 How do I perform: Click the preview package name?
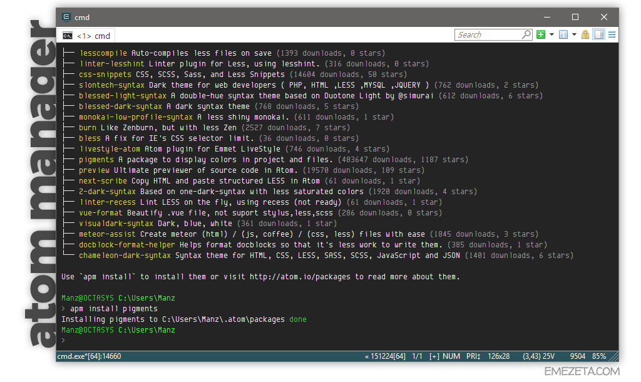pyautogui.click(x=94, y=170)
